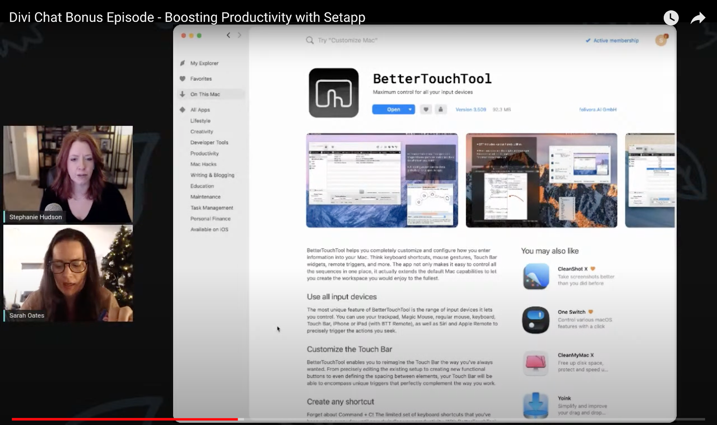Open the Available on iOS category
Viewport: 717px width, 425px height.
click(209, 229)
